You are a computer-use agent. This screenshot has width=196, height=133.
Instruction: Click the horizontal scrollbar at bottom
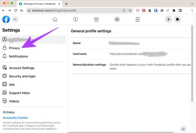[121, 132]
